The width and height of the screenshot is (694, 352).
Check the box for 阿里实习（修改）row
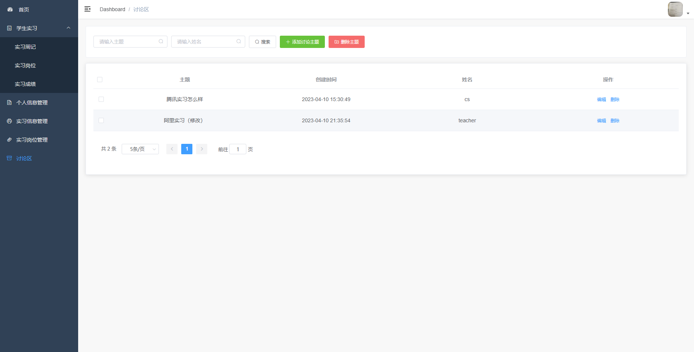pyautogui.click(x=101, y=120)
